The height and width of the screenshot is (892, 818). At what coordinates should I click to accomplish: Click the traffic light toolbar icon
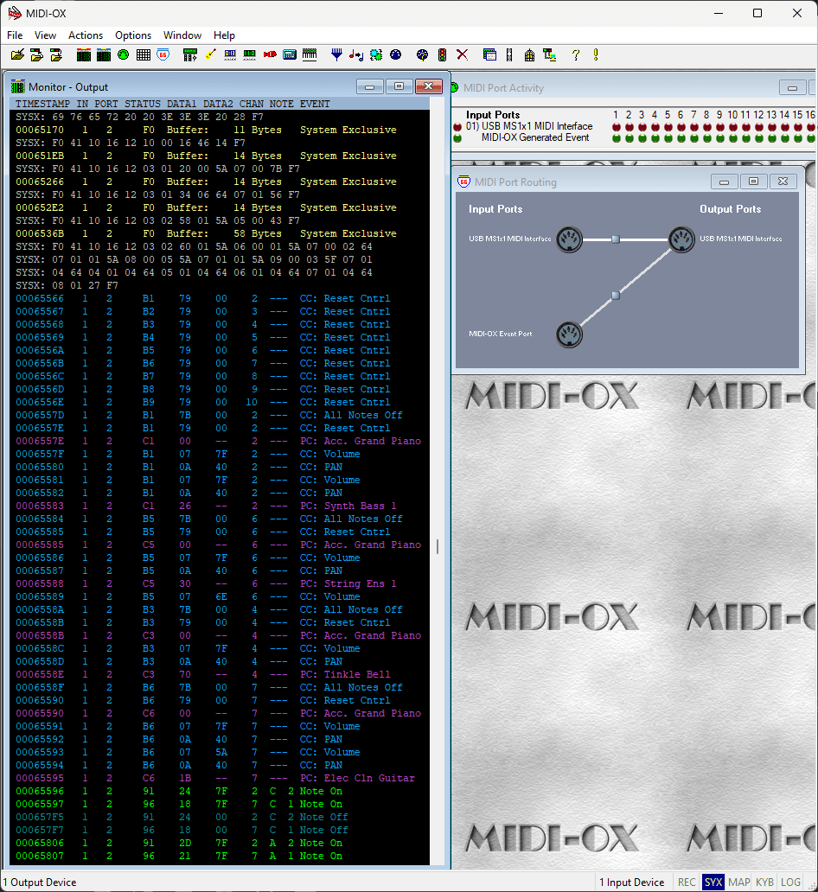pyautogui.click(x=443, y=55)
